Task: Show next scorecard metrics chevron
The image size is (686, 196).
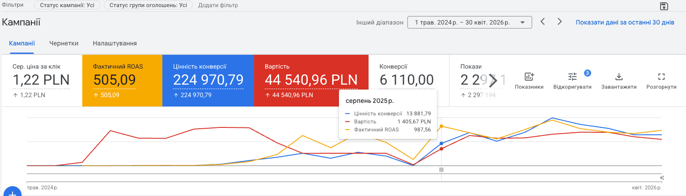Action: [493, 80]
